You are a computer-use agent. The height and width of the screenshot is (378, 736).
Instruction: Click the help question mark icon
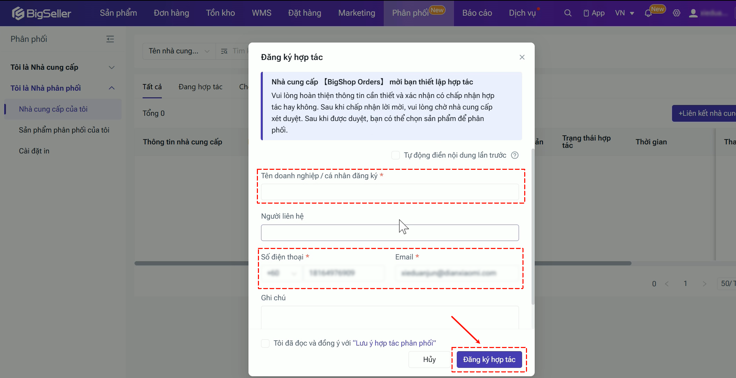point(515,155)
